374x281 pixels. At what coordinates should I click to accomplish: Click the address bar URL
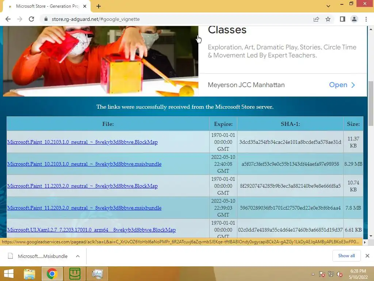pyautogui.click(x=96, y=19)
